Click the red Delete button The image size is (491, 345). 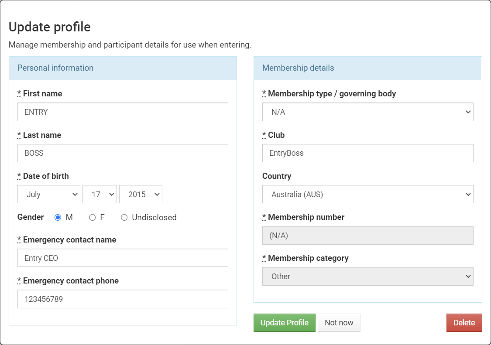[464, 323]
